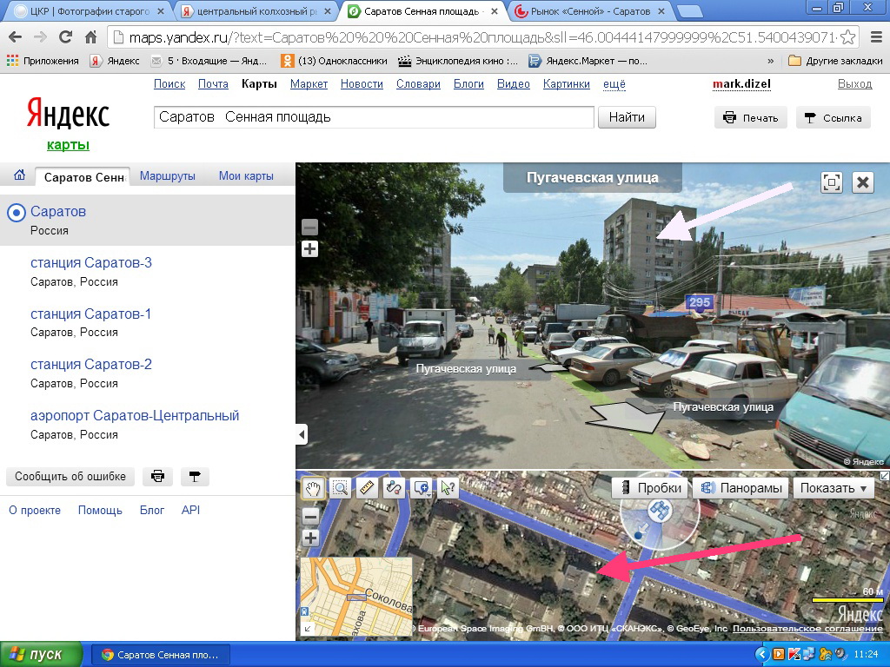
Task: Zoom out of the street panorama
Action: click(x=310, y=228)
